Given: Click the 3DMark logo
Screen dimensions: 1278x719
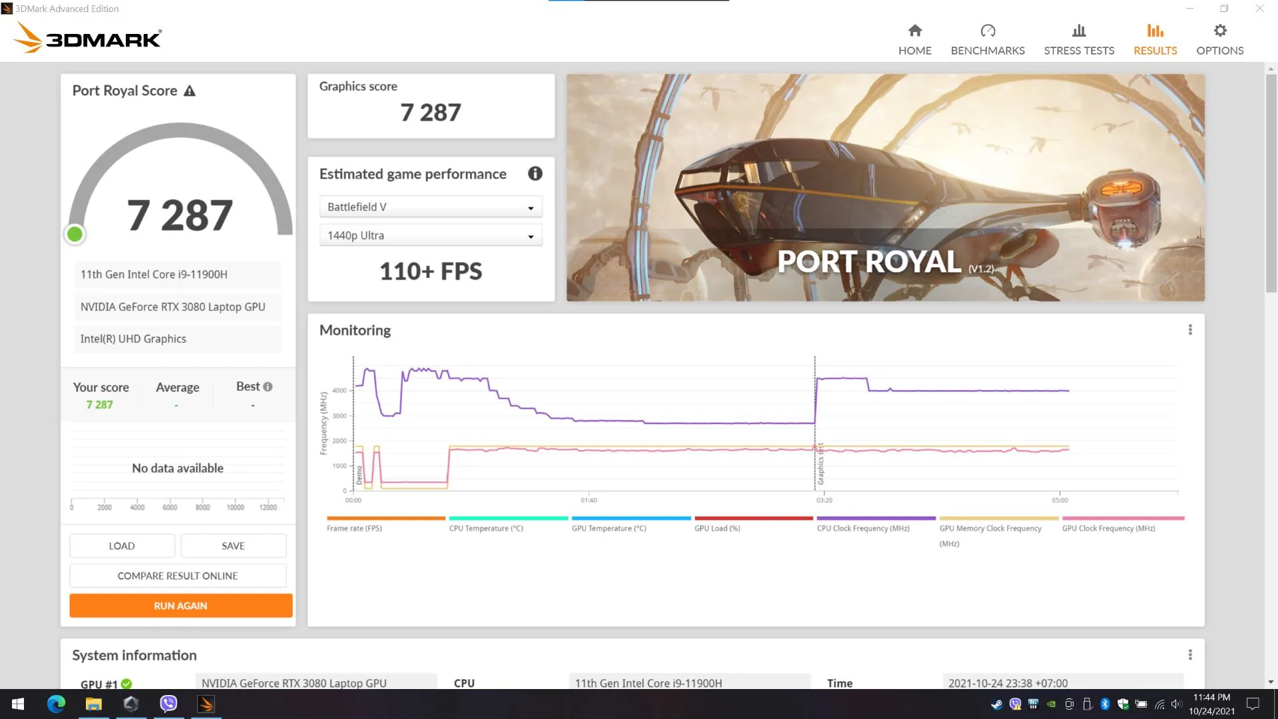Looking at the screenshot, I should [x=87, y=38].
